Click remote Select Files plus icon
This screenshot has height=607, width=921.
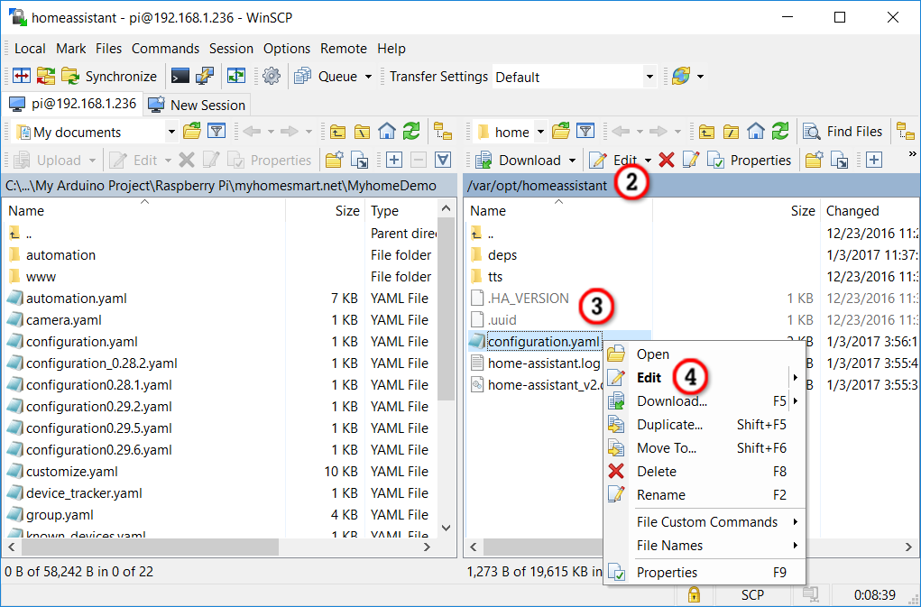pos(873,160)
